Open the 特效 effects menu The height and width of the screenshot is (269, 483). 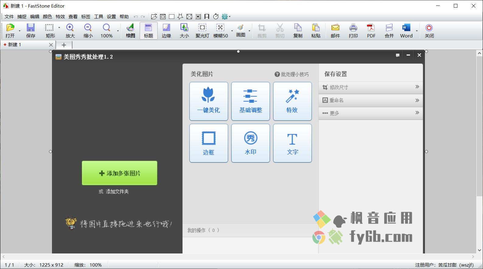(60, 16)
